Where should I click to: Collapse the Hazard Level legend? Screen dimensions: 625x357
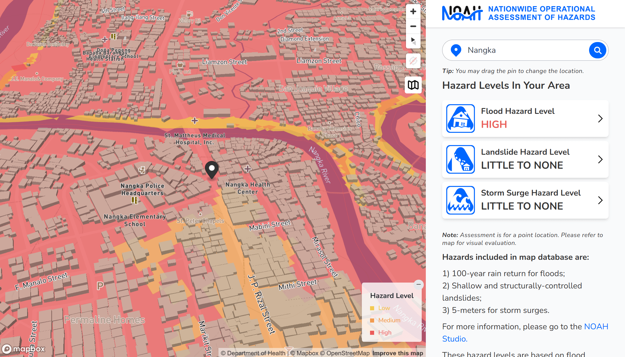(418, 285)
